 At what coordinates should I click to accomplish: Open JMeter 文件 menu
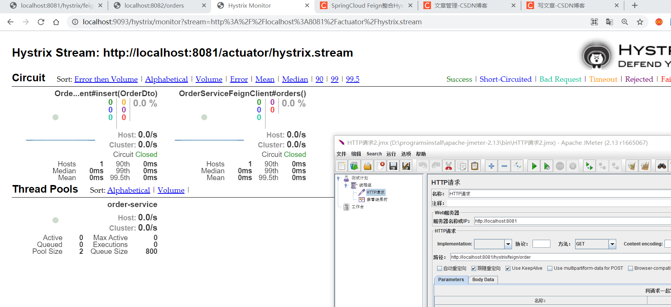[341, 154]
